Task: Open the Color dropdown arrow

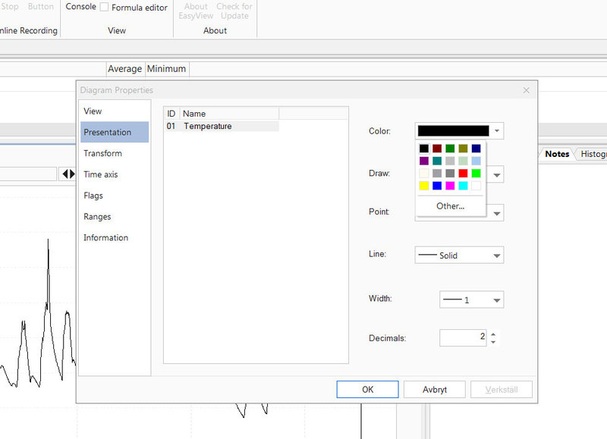Action: click(x=497, y=131)
